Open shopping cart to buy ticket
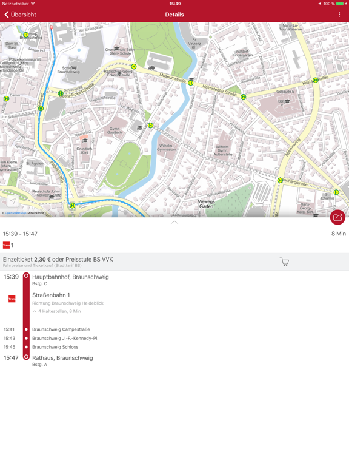This screenshot has height=466, width=349. [284, 262]
